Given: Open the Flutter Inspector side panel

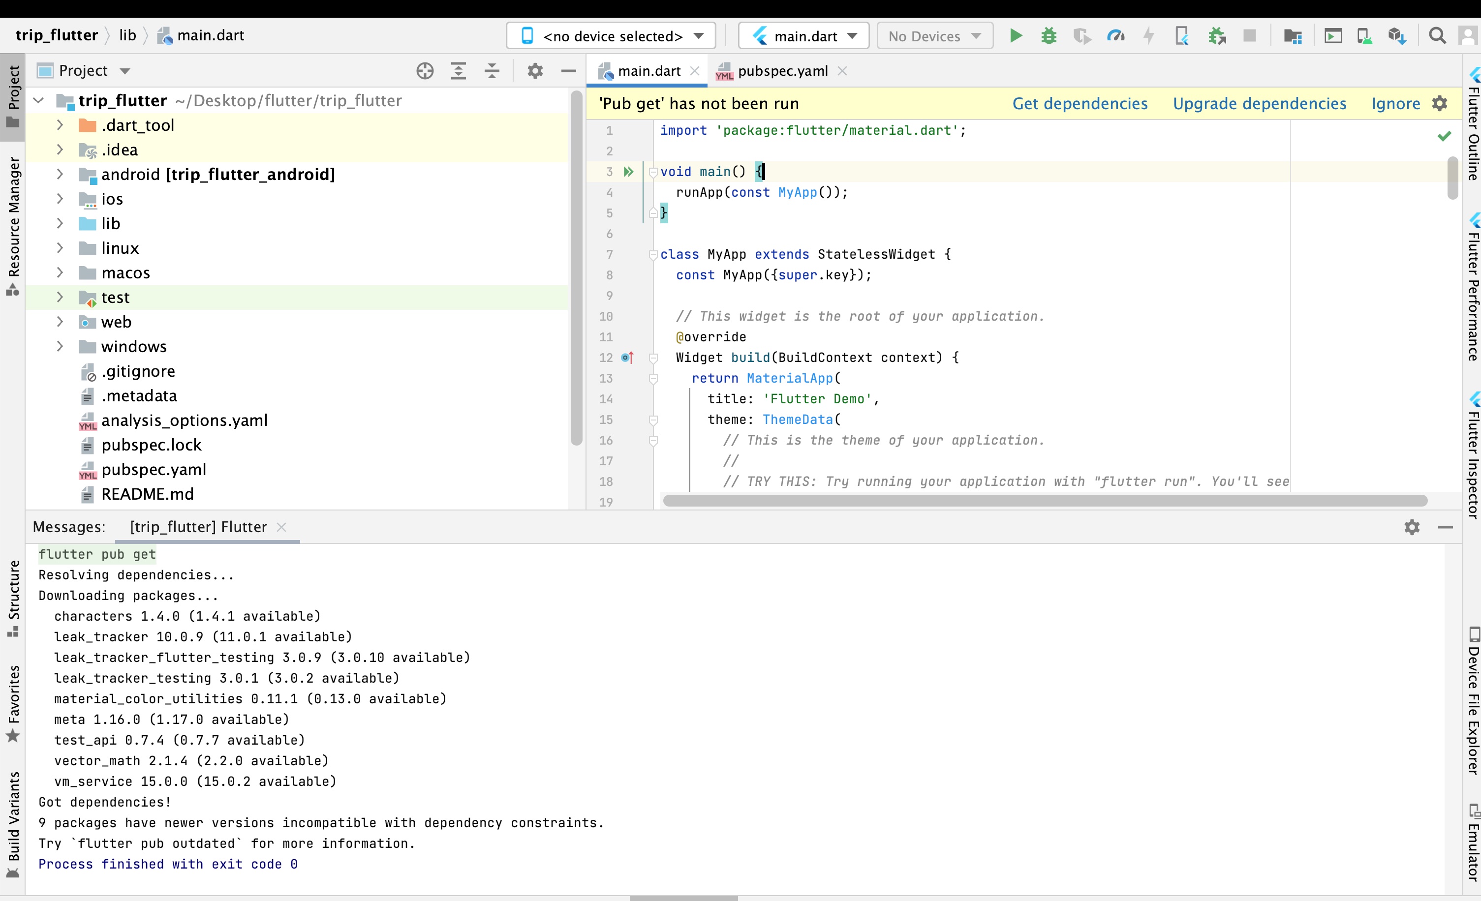Looking at the screenshot, I should click(1473, 455).
